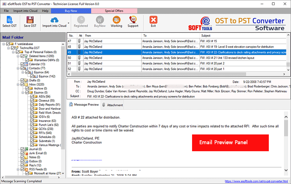This screenshot has width=291, height=184.
Task: Open the Select OST toolbar icon
Action: (x=9, y=20)
